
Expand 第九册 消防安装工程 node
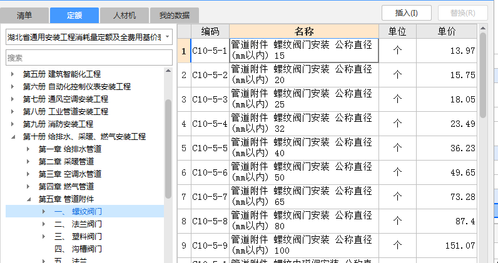coord(13,124)
